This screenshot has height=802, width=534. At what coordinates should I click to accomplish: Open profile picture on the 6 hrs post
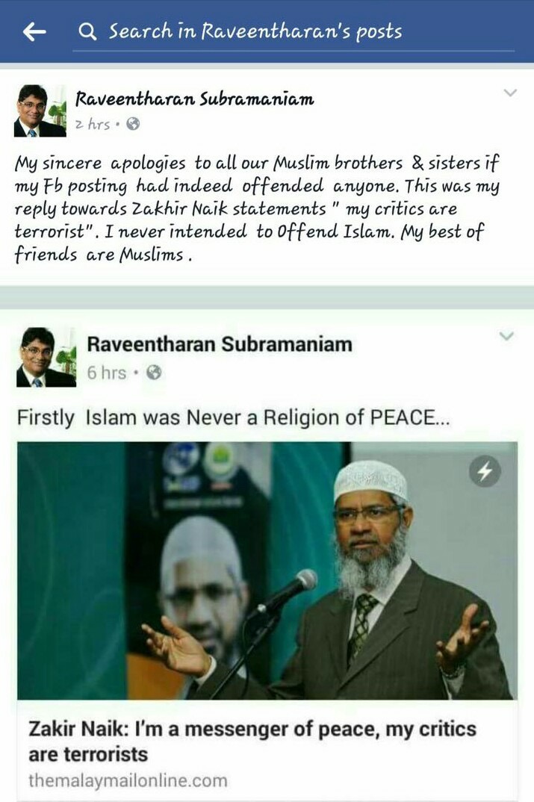point(46,356)
